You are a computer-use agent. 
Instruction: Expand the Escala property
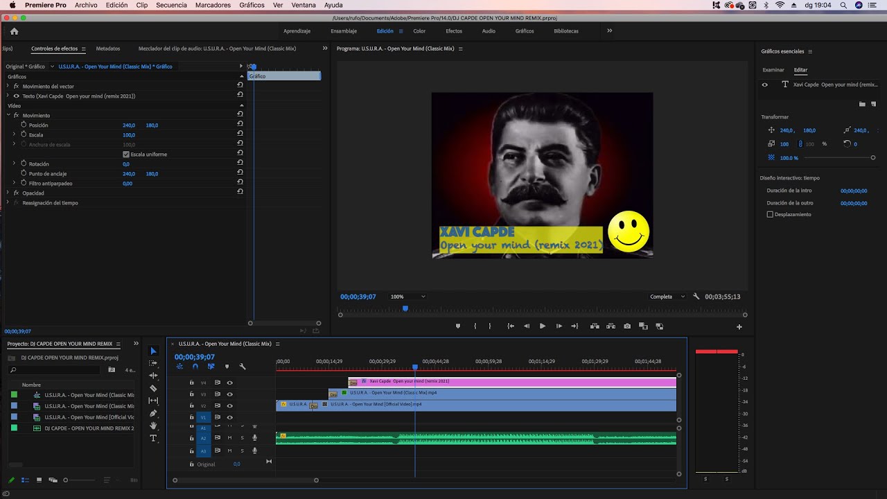(14, 134)
